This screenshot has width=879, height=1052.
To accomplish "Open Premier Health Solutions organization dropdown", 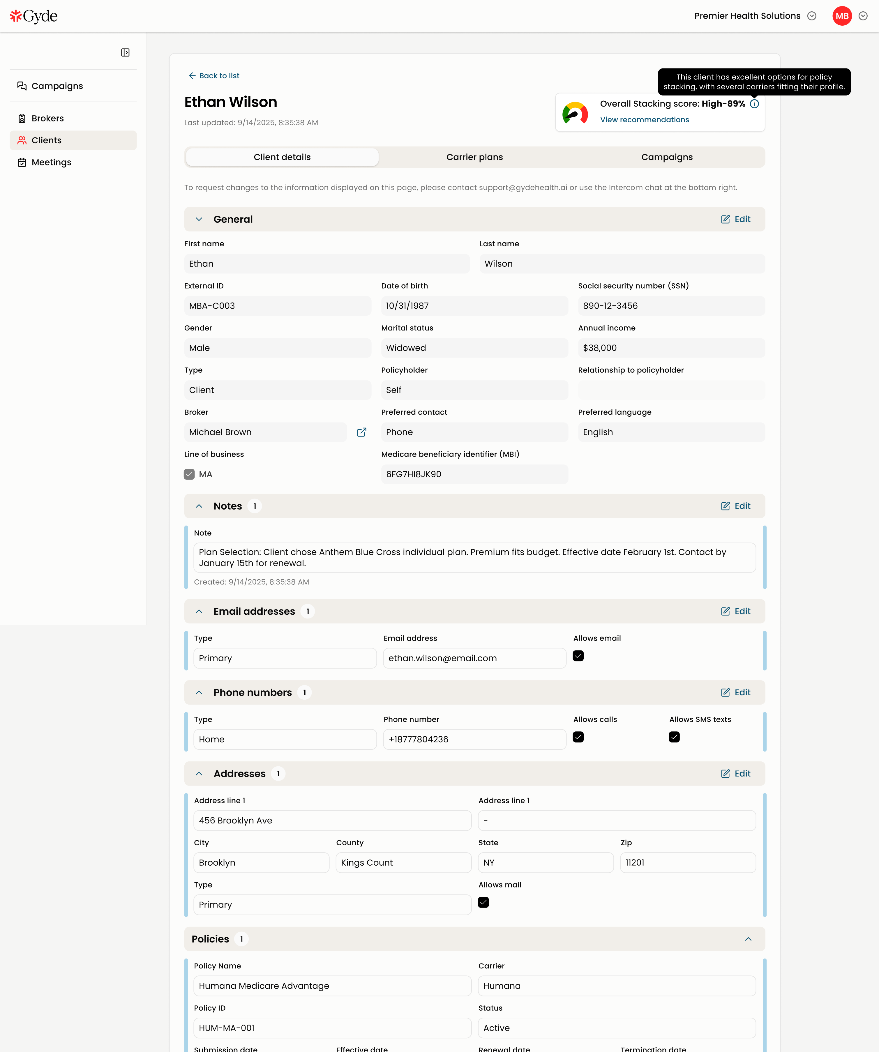I will (x=755, y=16).
